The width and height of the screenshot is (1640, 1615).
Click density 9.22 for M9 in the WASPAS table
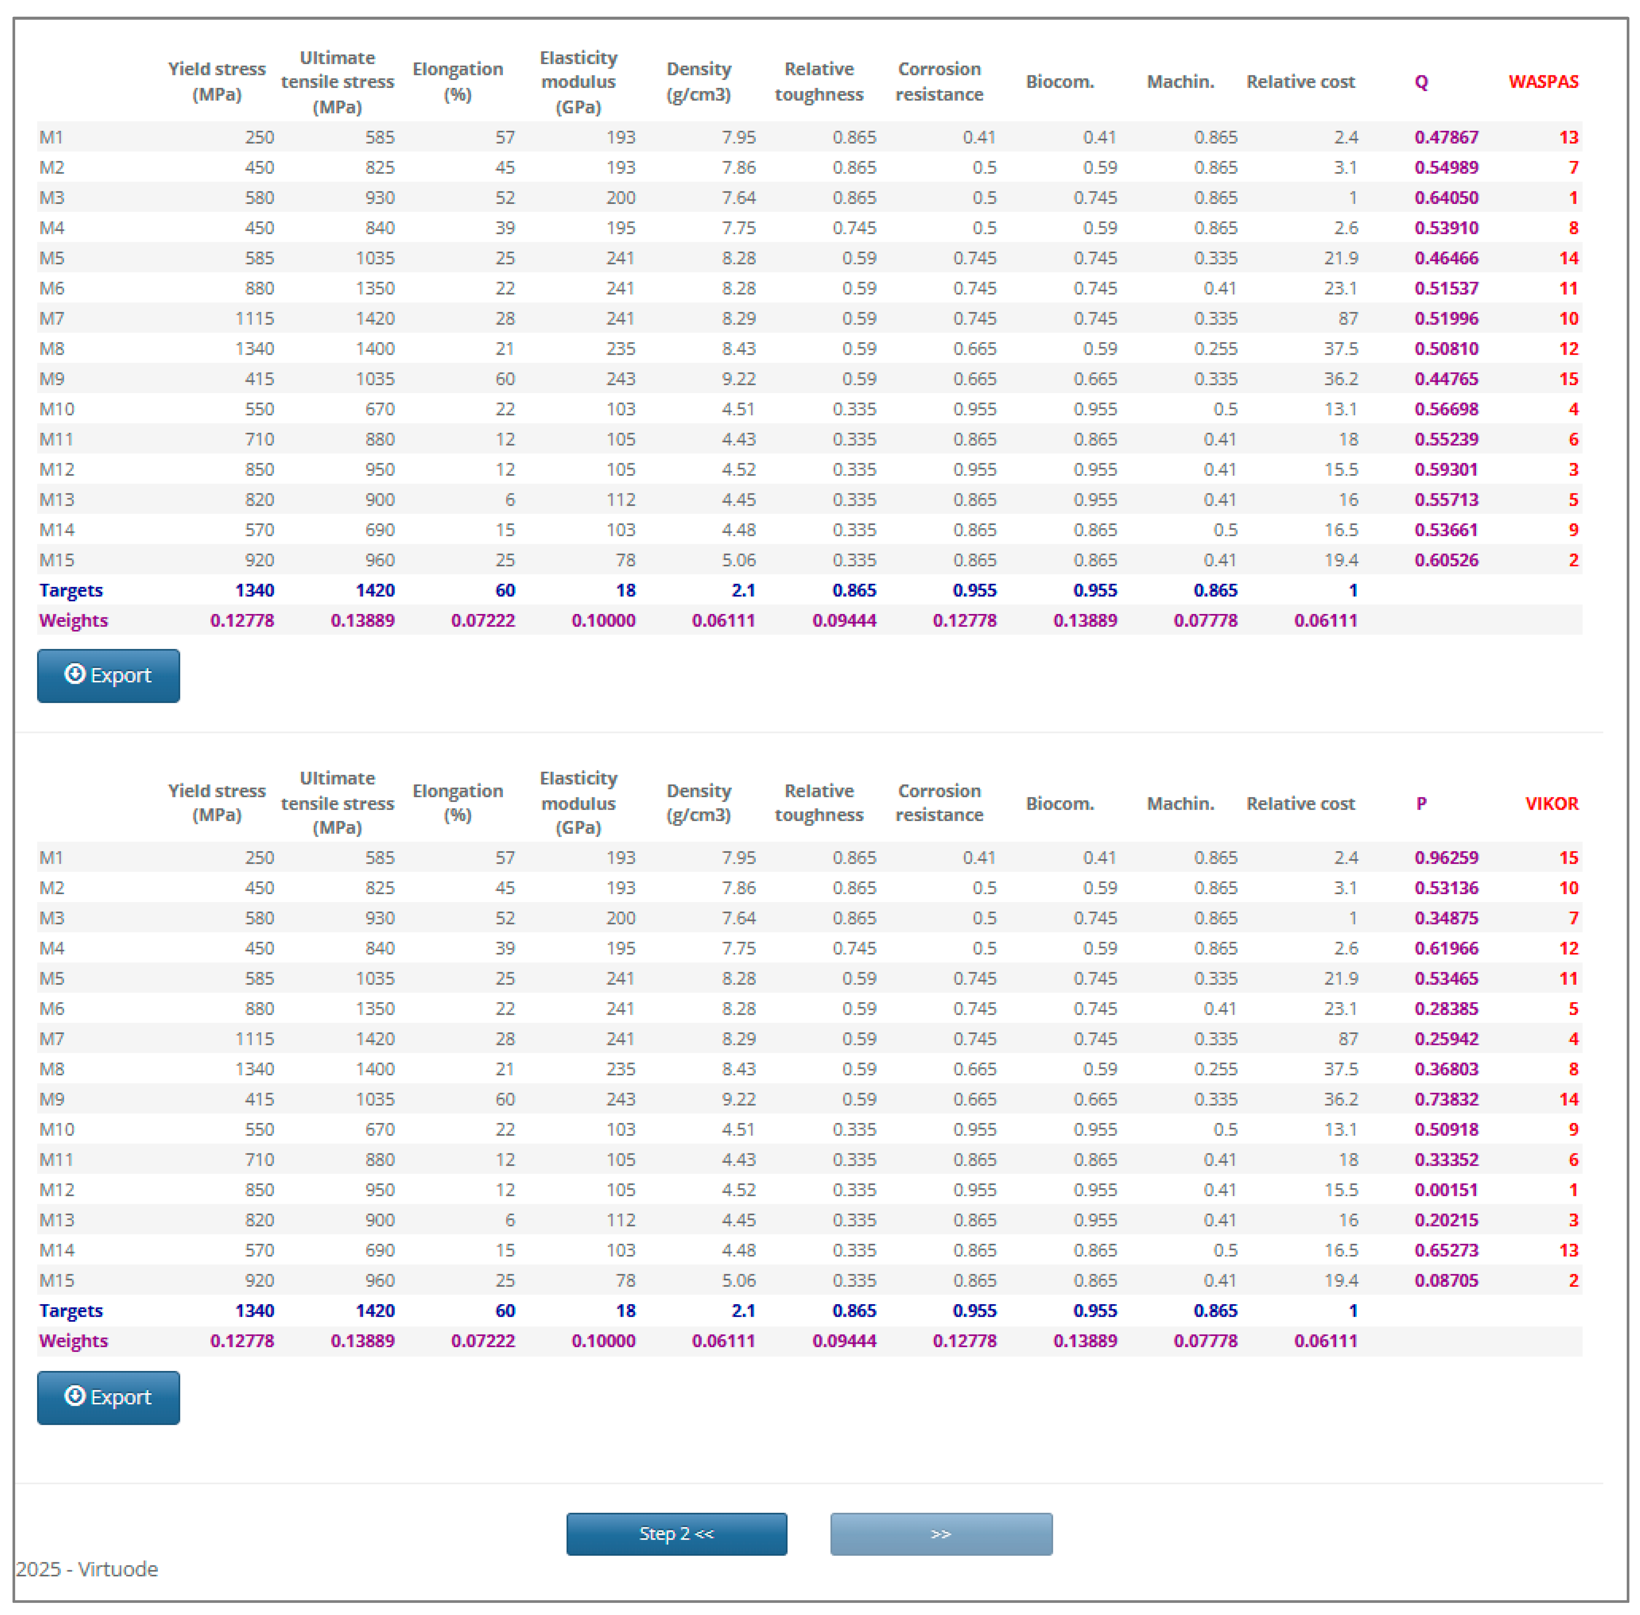click(x=738, y=379)
